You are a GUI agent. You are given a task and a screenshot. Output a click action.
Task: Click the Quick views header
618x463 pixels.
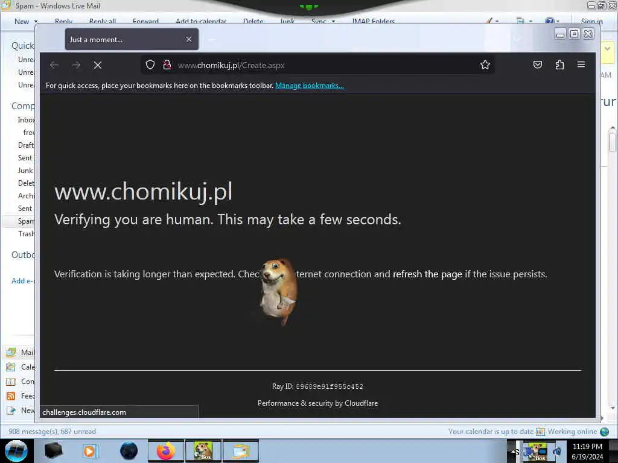pyautogui.click(x=23, y=46)
